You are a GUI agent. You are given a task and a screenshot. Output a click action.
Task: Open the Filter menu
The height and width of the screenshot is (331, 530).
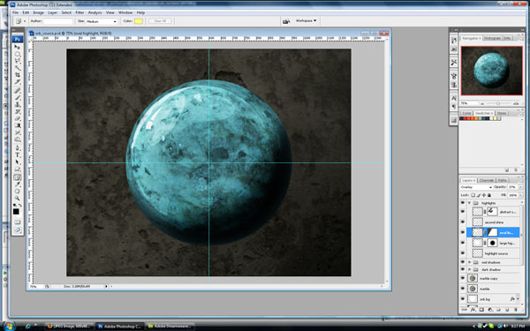click(x=79, y=12)
